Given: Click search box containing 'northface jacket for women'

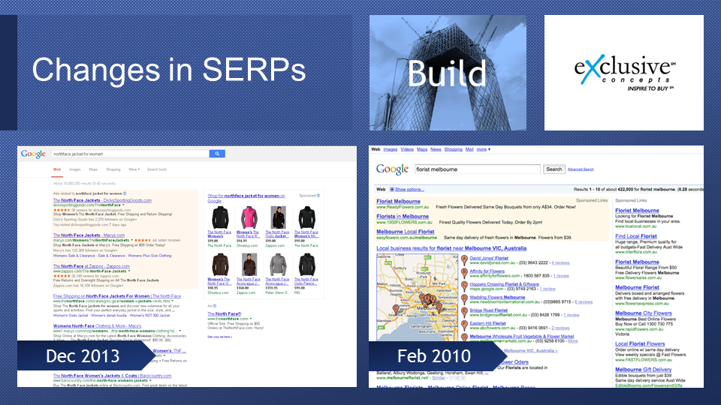Looking at the screenshot, I should (x=130, y=154).
